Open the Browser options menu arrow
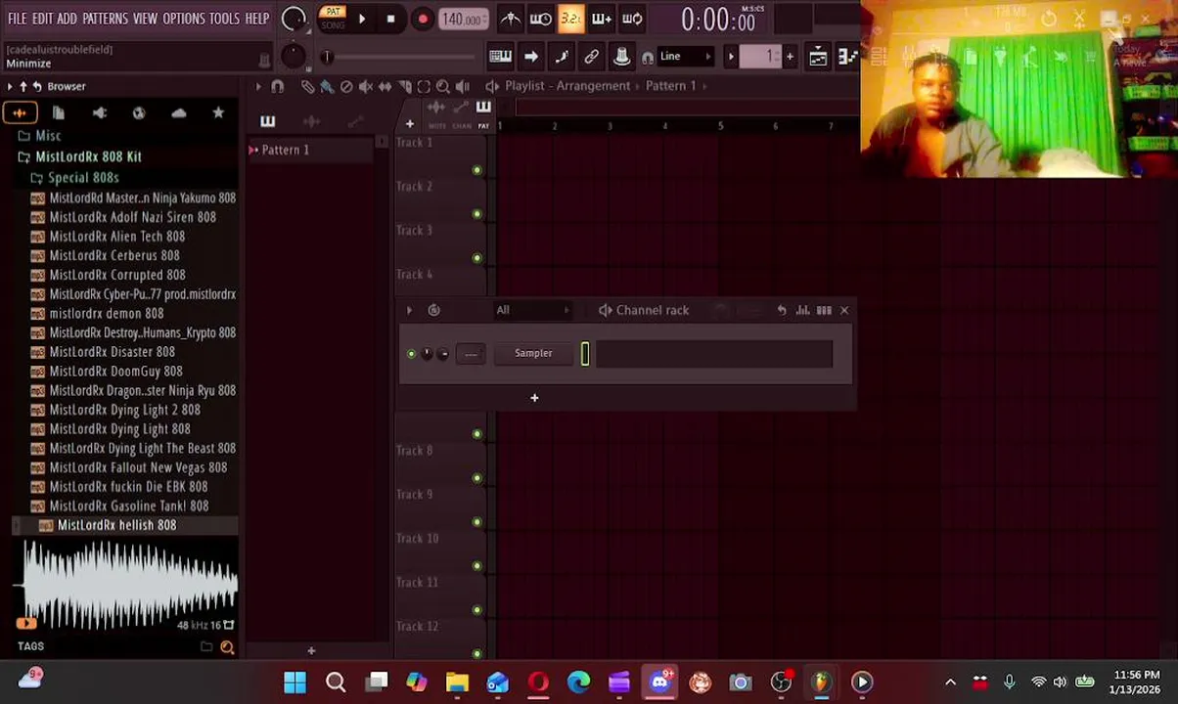Screen dimensions: 1178x704 10,87
